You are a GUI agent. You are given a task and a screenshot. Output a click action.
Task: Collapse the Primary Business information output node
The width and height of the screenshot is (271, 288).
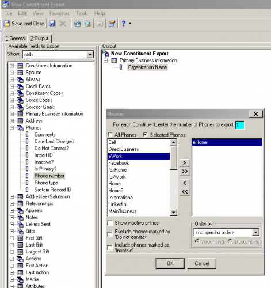106,60
